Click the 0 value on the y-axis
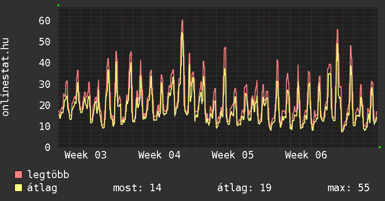 click(x=47, y=148)
